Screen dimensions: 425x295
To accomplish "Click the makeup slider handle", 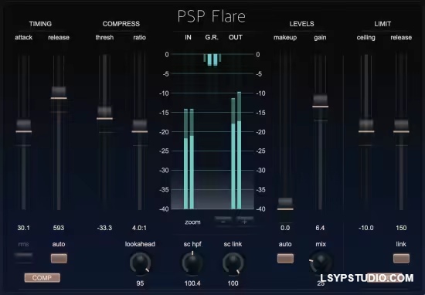I will (x=285, y=204).
